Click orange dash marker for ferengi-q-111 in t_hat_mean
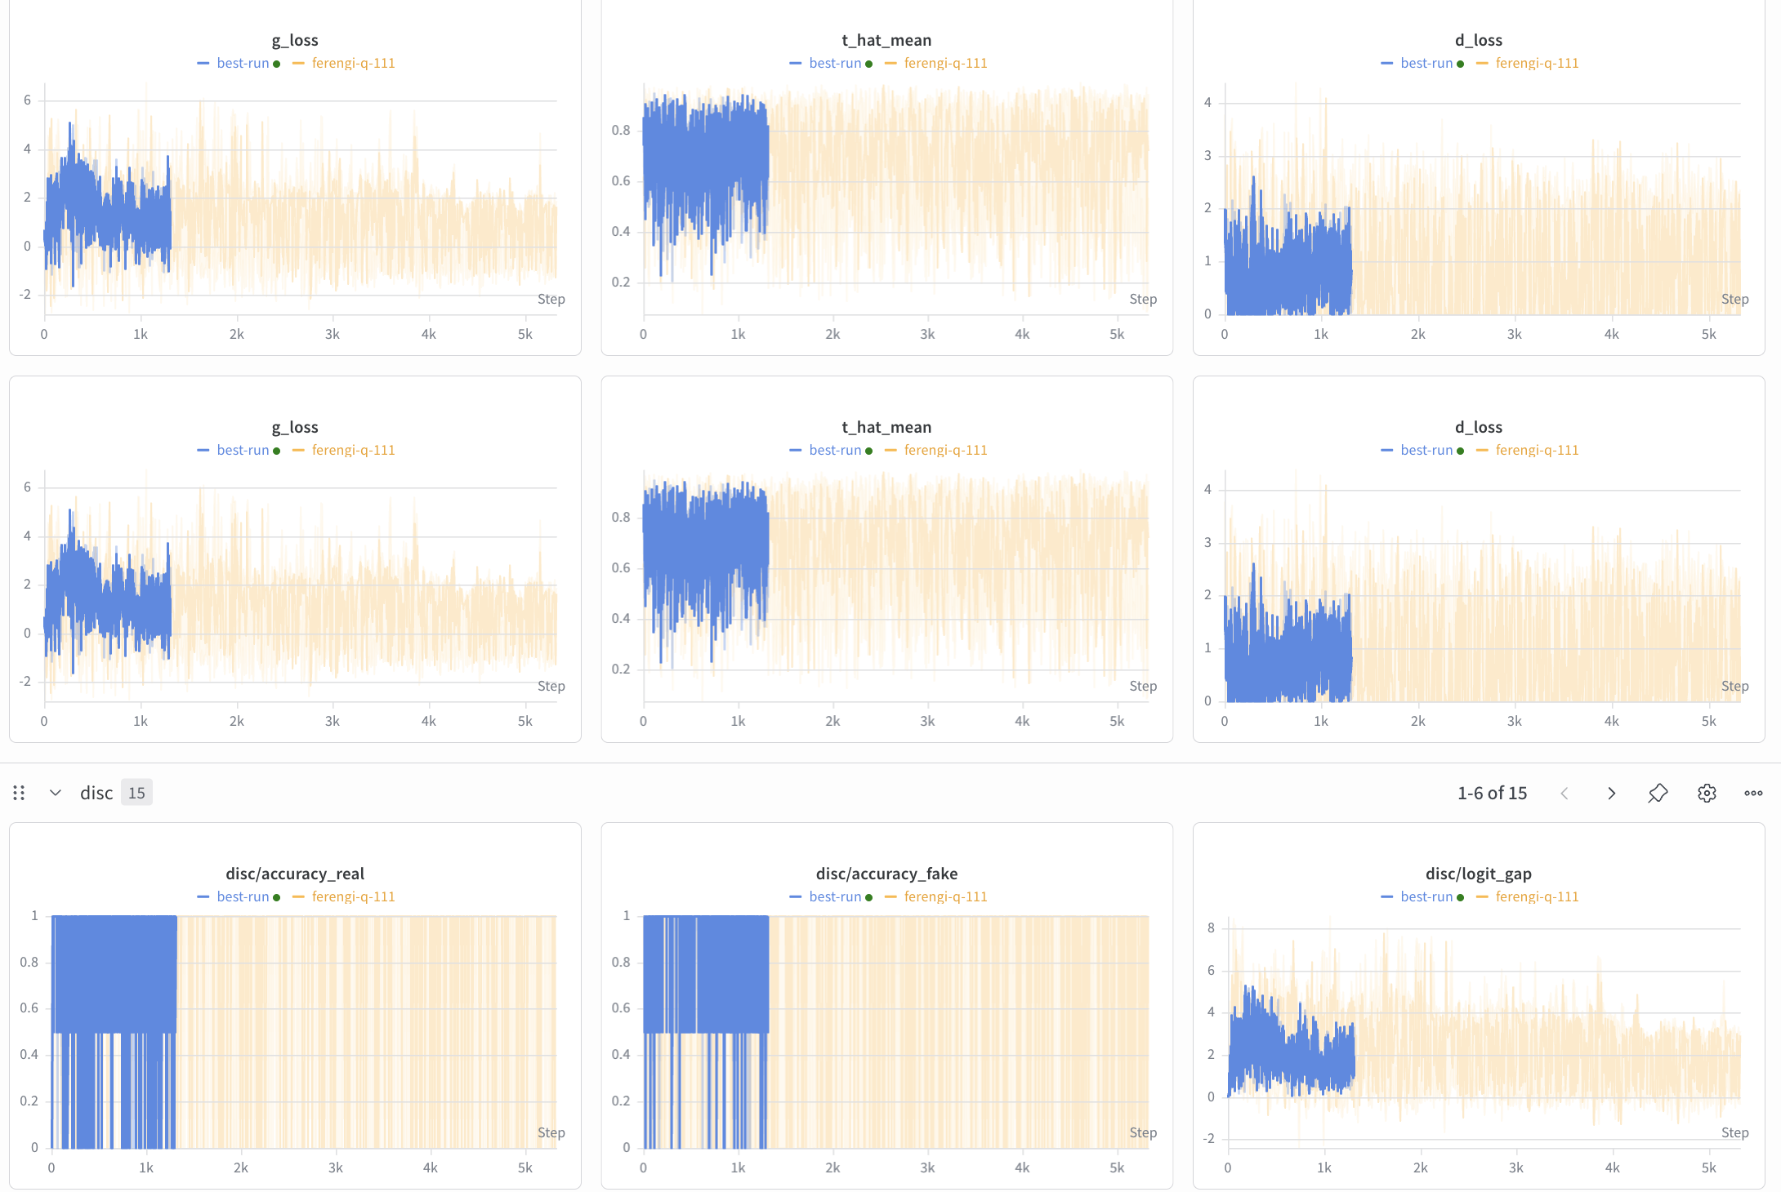The image size is (1781, 1192). point(890,63)
